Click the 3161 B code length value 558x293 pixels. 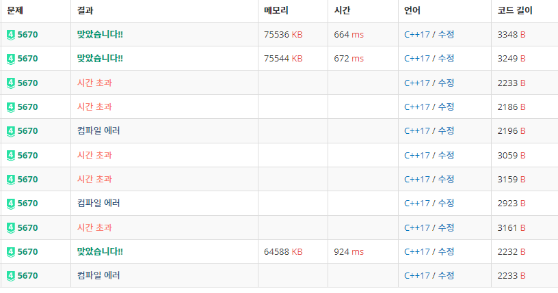(511, 227)
